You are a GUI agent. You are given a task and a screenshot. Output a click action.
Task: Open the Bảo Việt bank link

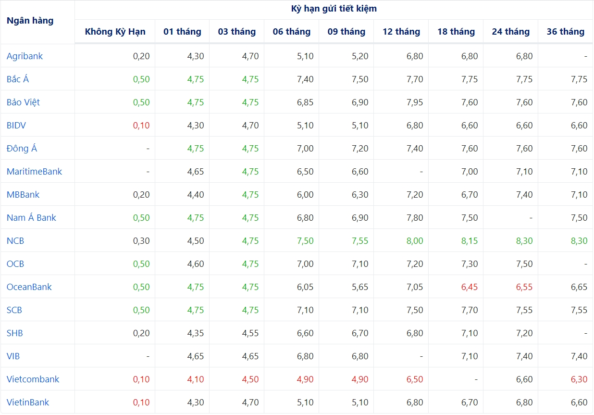click(23, 102)
